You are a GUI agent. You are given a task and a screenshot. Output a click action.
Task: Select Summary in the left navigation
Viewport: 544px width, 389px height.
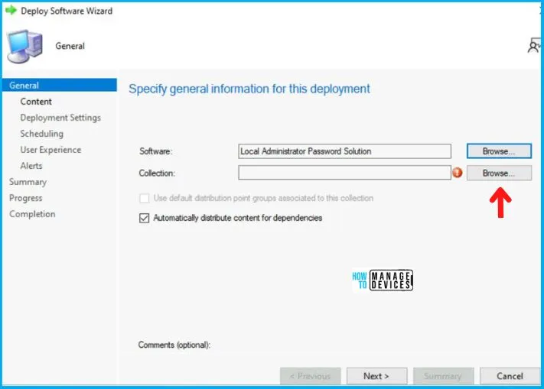28,182
